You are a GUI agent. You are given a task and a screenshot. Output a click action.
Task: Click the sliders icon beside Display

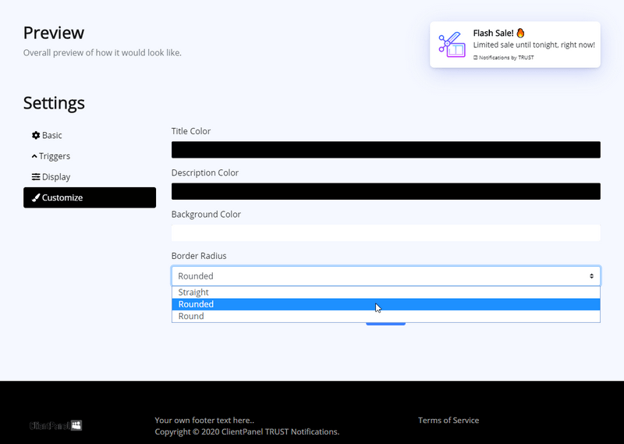[x=36, y=177]
